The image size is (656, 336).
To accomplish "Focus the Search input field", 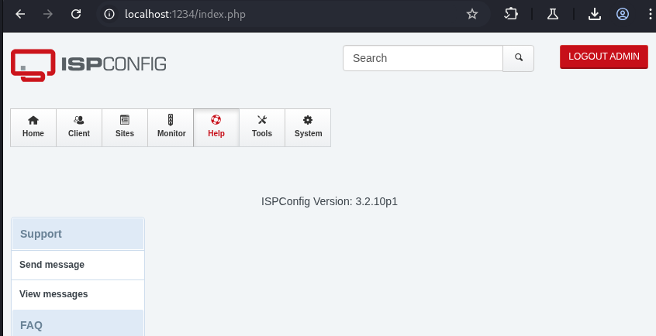I will 423,58.
